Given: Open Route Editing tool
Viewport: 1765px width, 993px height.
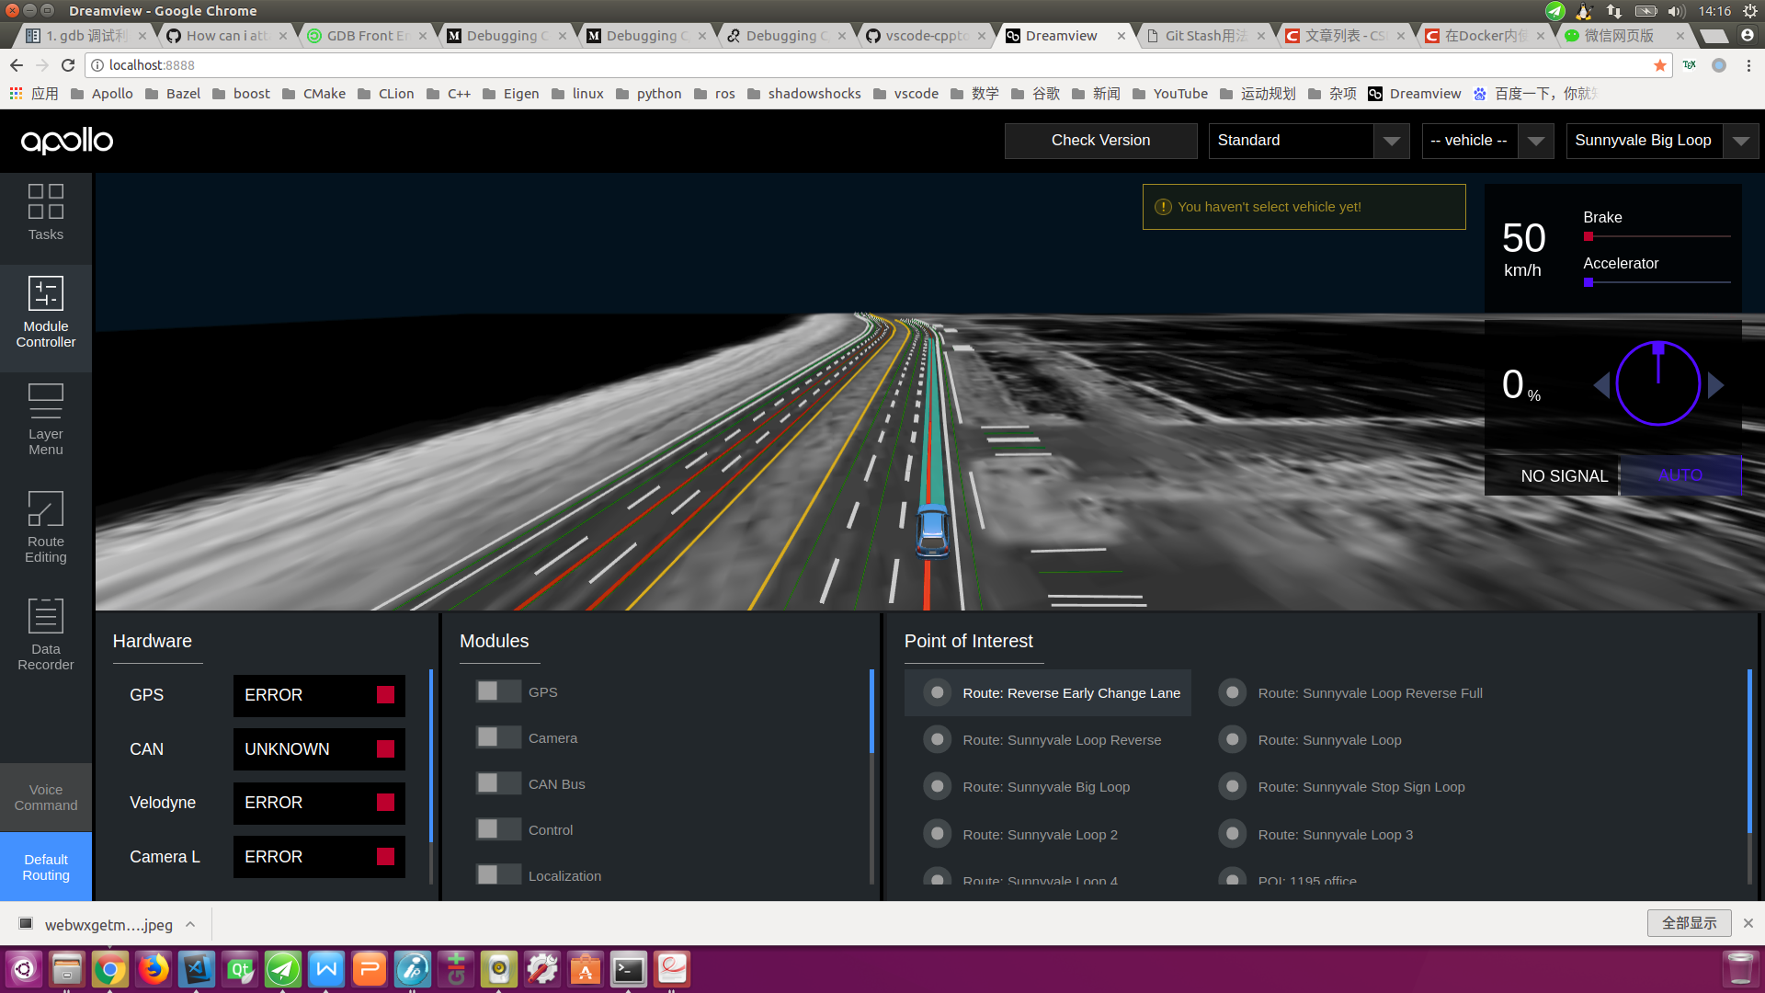Looking at the screenshot, I should 46,527.
